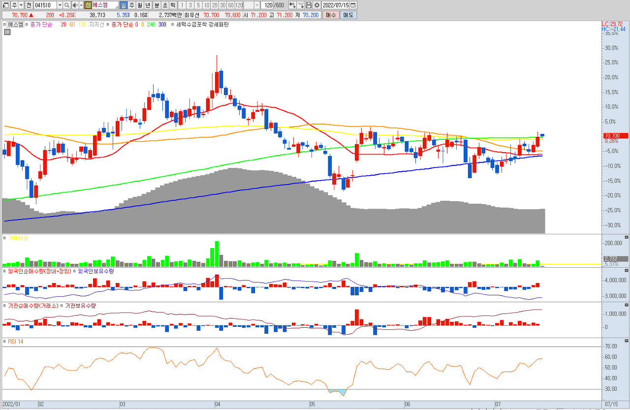Open the add indicator line icon
Screen dimensions: 630x410
(x=301, y=5)
